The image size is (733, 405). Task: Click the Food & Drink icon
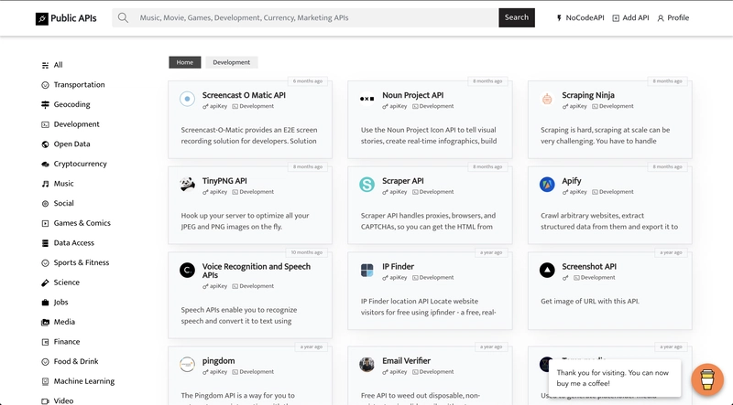(x=45, y=362)
